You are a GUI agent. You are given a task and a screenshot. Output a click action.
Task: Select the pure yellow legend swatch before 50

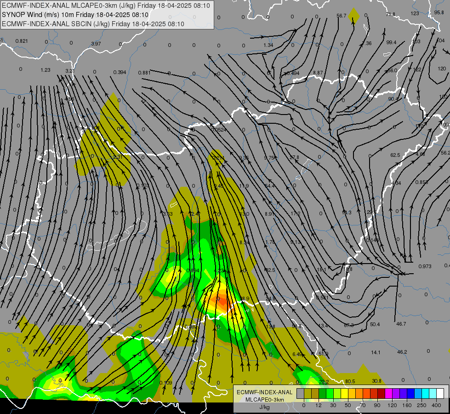coord(345,393)
